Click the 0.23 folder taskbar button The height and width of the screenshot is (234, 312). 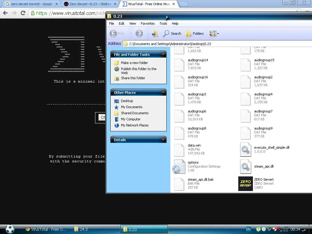pos(144,229)
